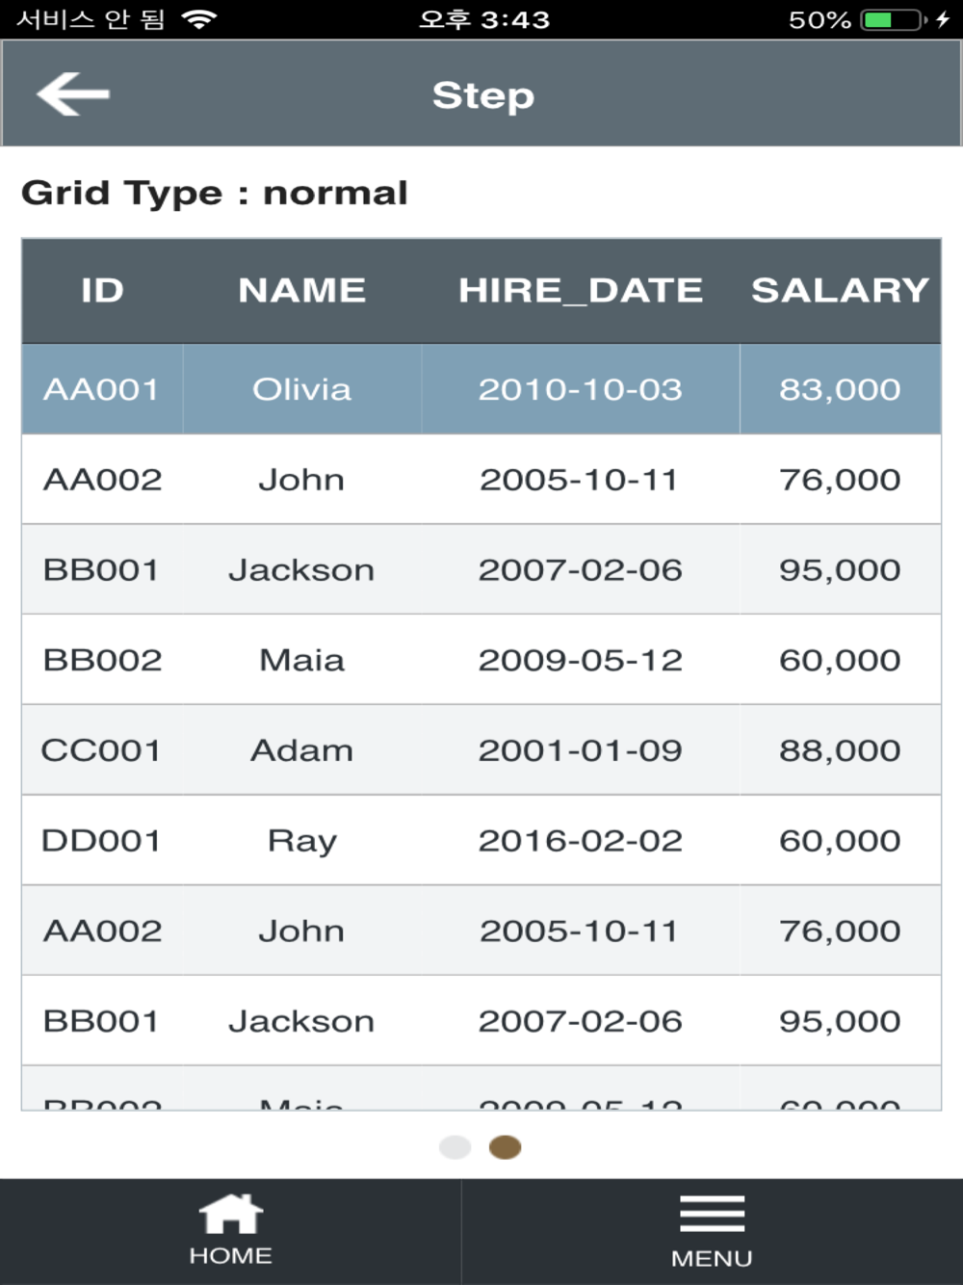Click the 83,000 salary cell
Image resolution: width=963 pixels, height=1285 pixels.
pos(840,389)
